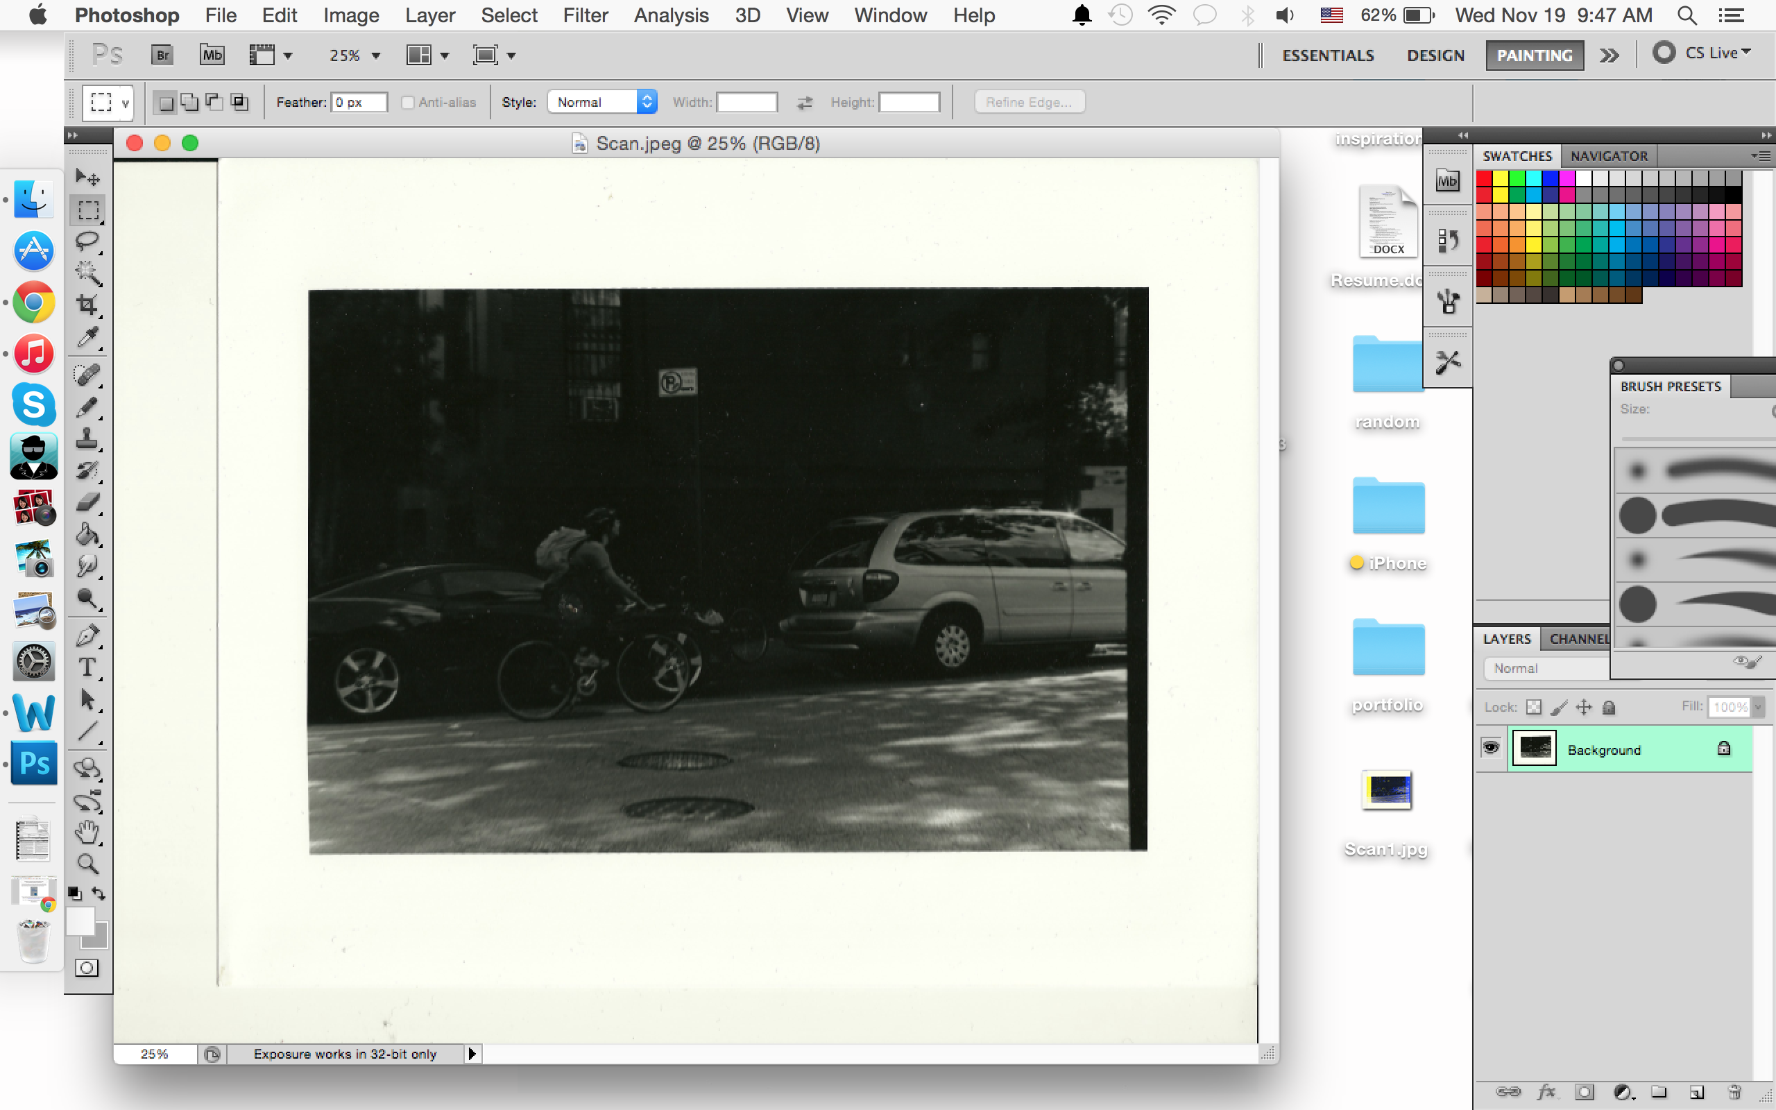The width and height of the screenshot is (1776, 1110).
Task: Select the Lasso tool
Action: point(87,241)
